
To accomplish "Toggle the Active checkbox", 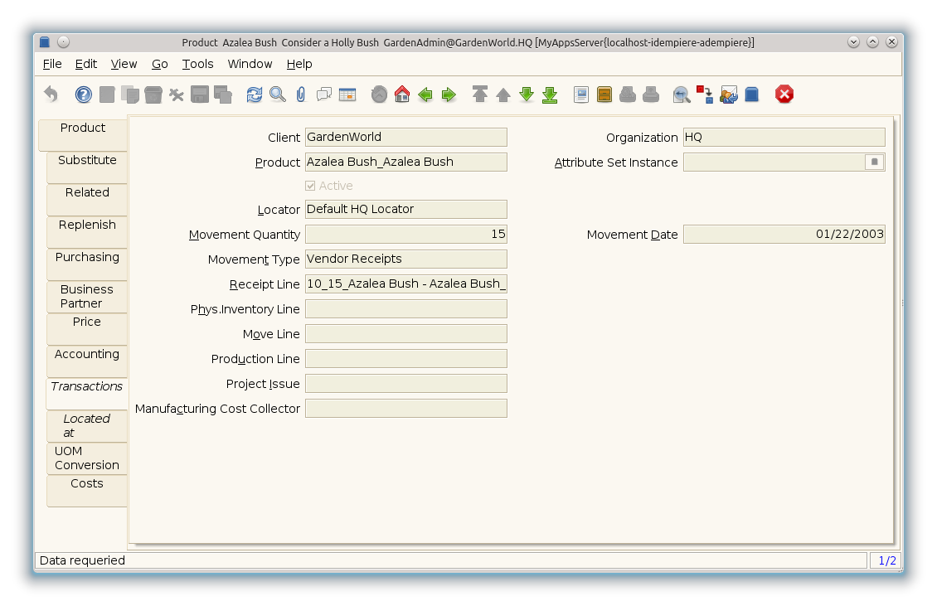I will [x=311, y=186].
